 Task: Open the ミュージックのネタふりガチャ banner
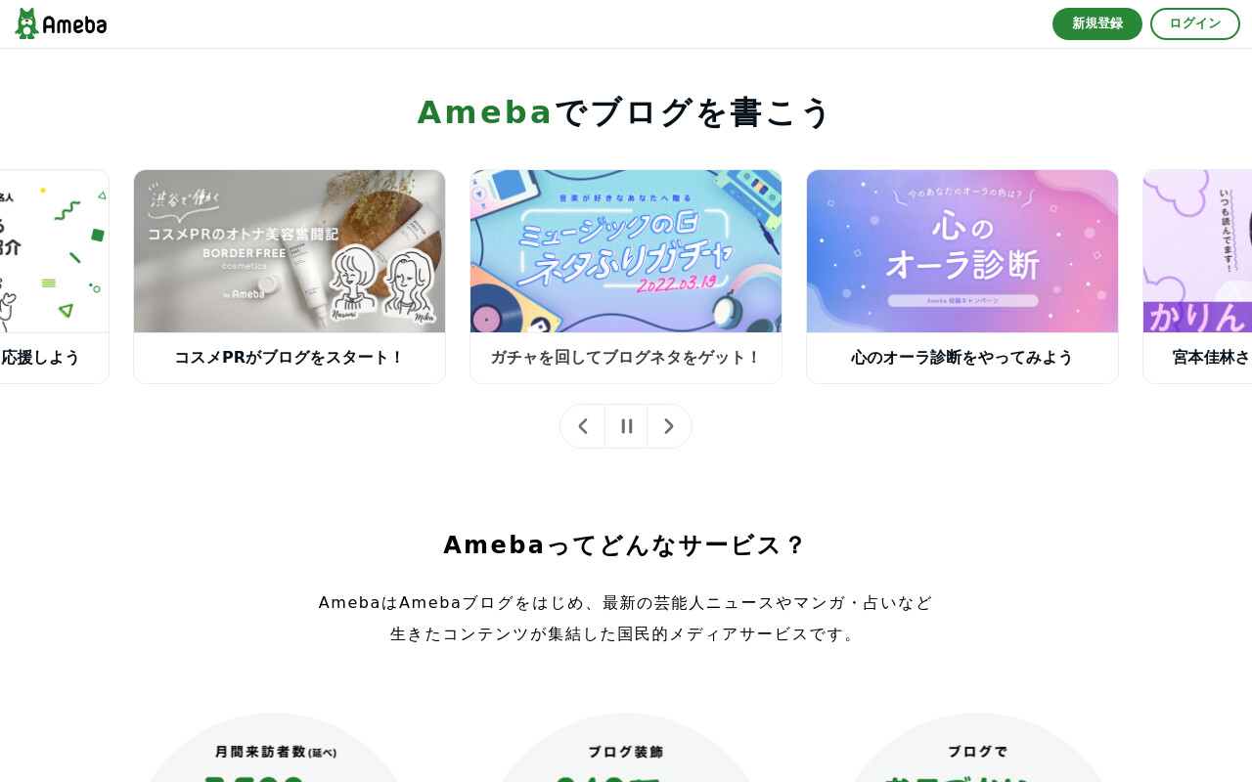[x=626, y=251]
